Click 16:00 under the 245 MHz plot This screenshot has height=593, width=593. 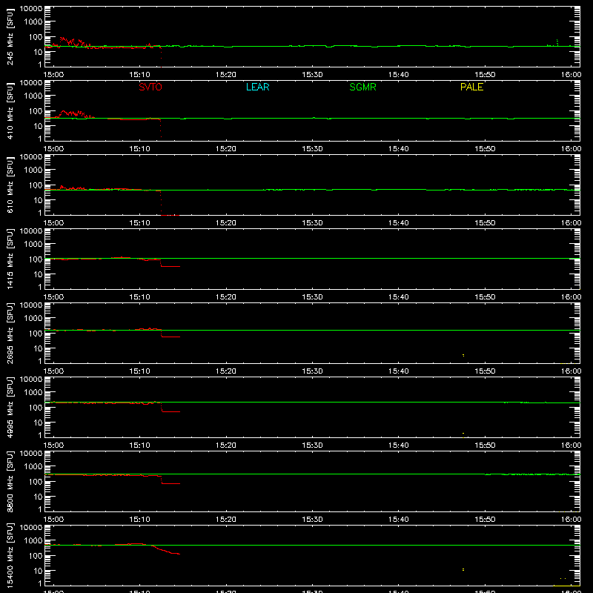click(571, 75)
